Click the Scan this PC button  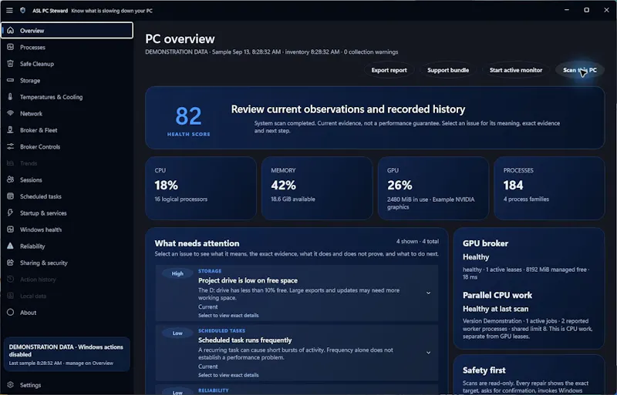tap(580, 70)
